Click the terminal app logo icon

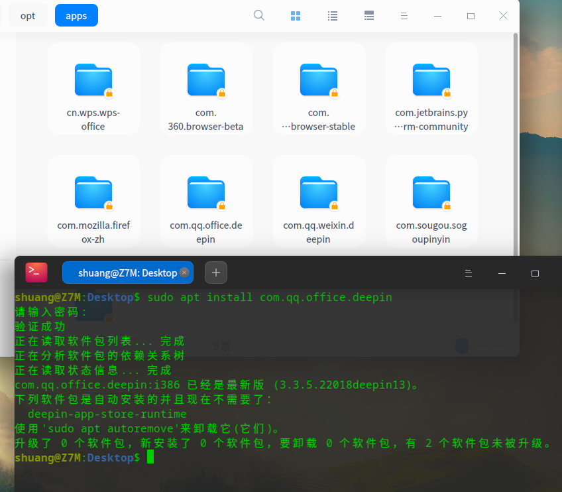coord(36,273)
